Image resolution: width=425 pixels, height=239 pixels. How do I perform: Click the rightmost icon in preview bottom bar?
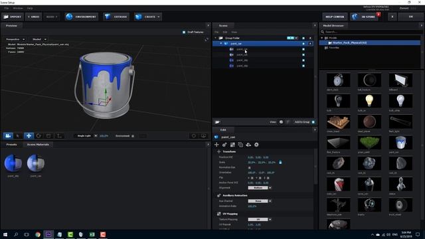point(204,135)
